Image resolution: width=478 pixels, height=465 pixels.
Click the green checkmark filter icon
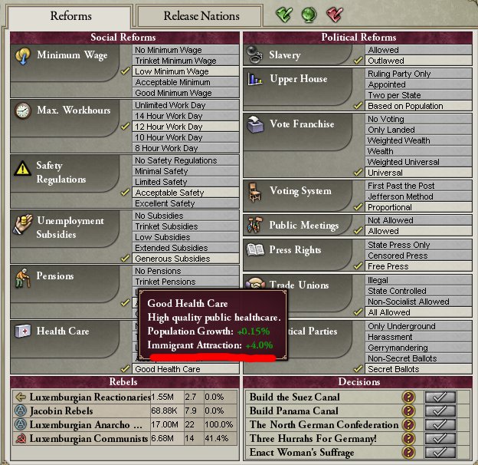click(283, 15)
